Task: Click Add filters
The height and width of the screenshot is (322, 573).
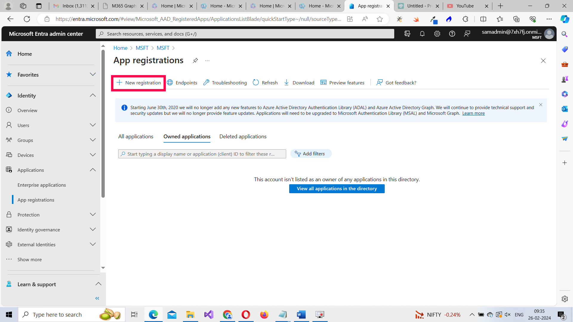Action: point(311,154)
